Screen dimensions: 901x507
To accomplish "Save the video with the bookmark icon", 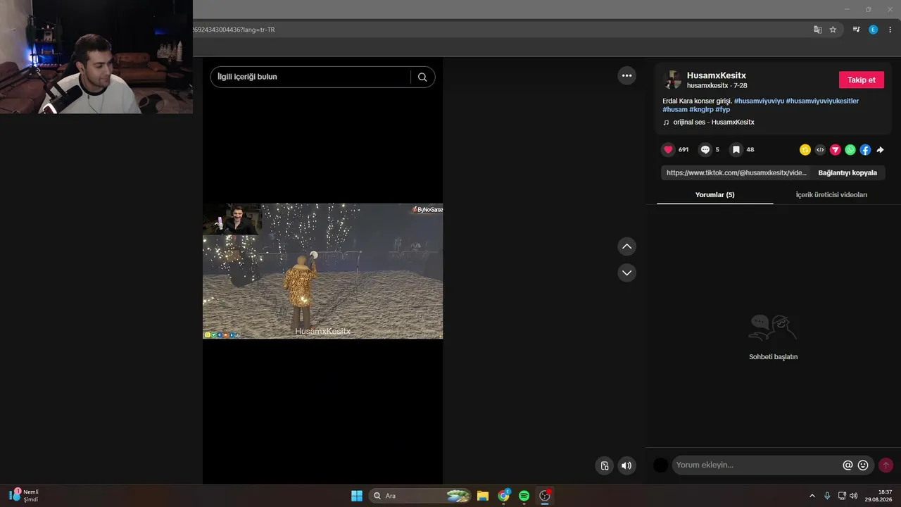I will tap(736, 149).
